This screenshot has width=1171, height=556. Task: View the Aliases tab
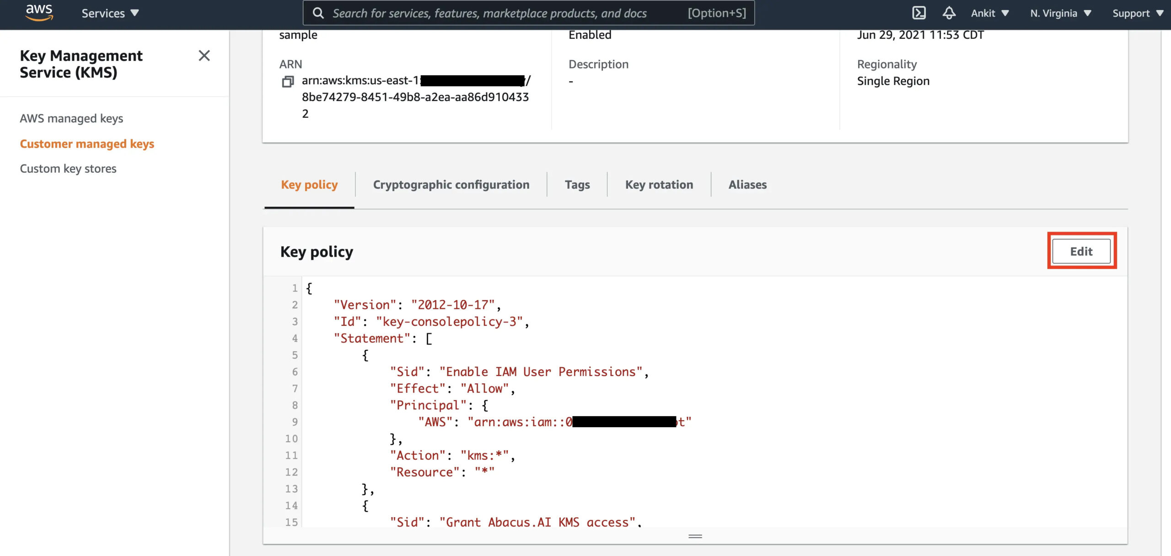pyautogui.click(x=747, y=185)
